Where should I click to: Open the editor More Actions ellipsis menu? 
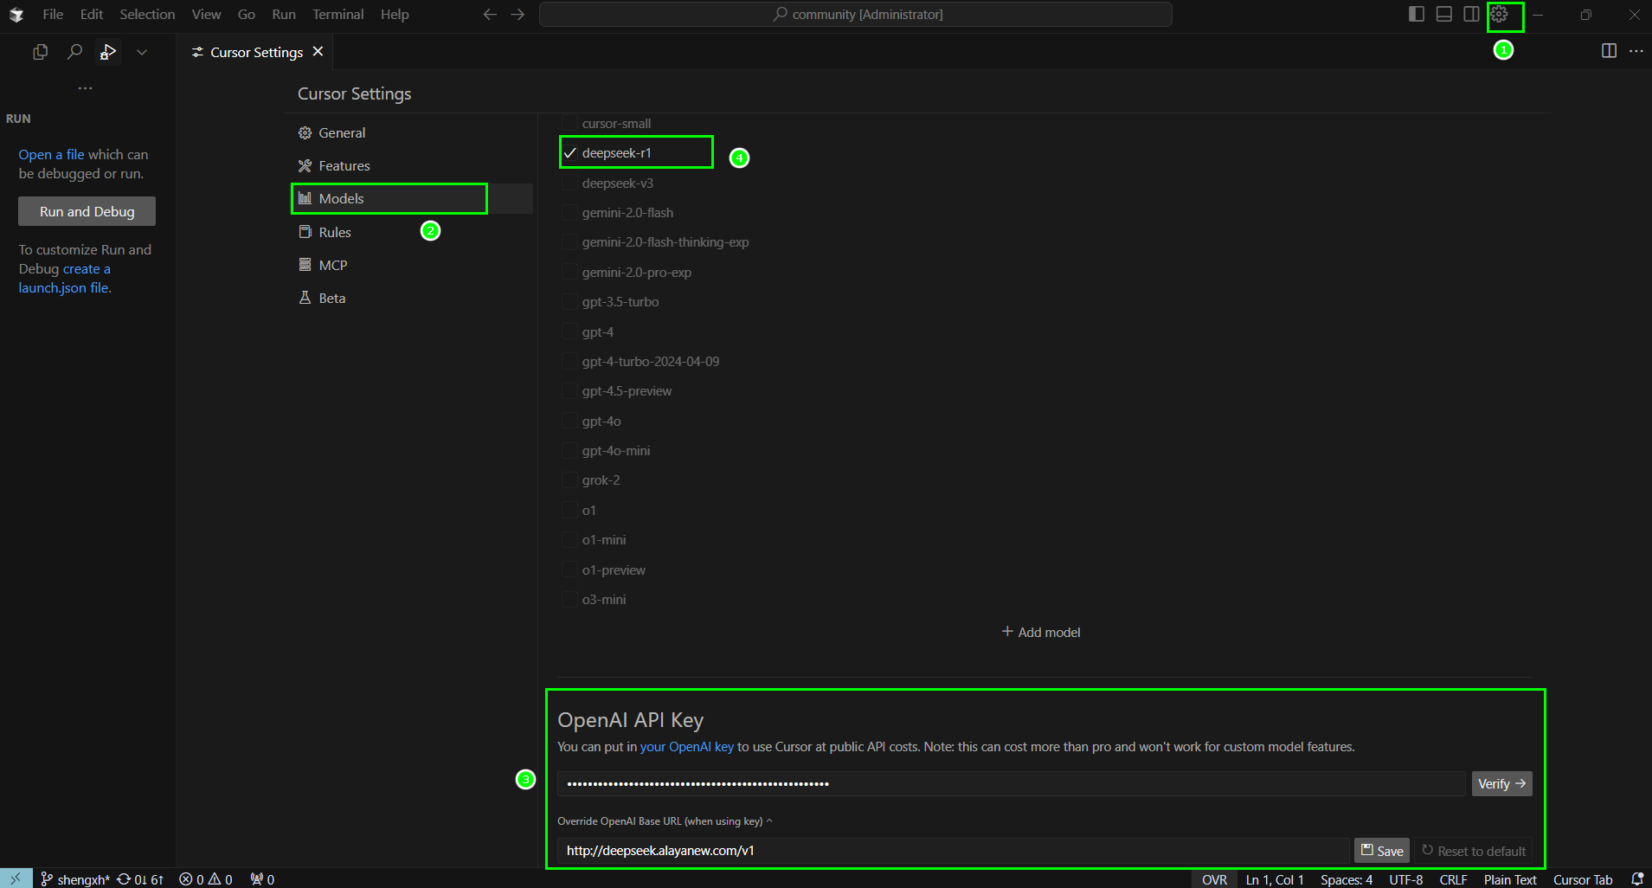pyautogui.click(x=1636, y=51)
